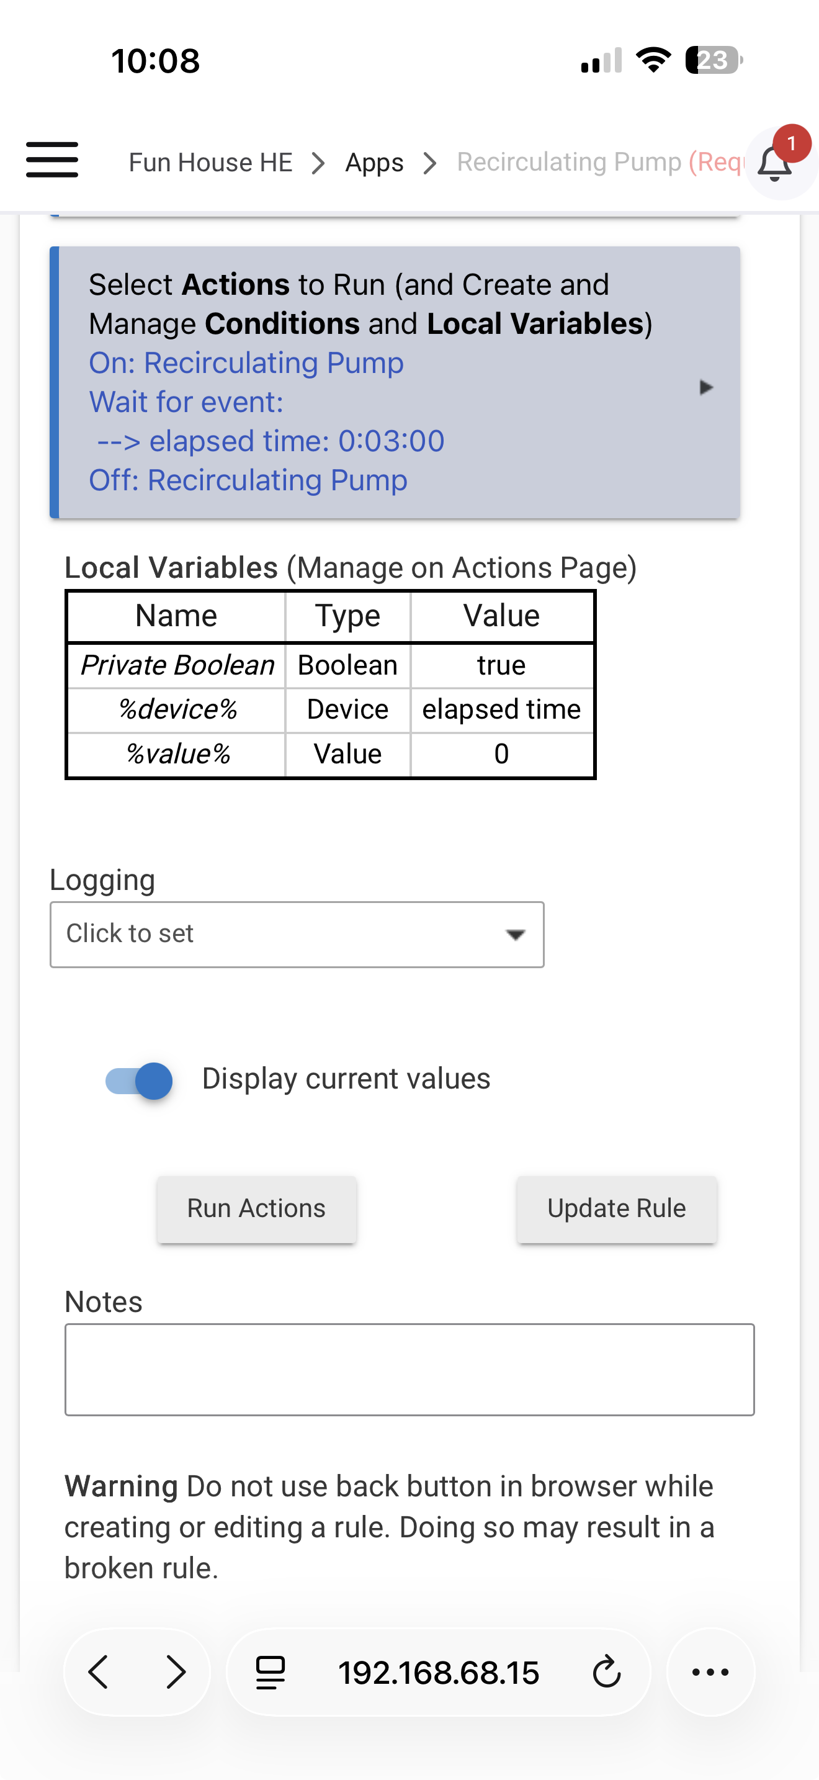
Task: Click into the Notes text field
Action: coord(409,1370)
